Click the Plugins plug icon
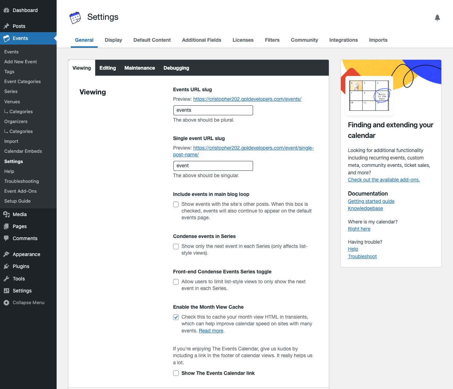453x389 pixels. click(6, 266)
